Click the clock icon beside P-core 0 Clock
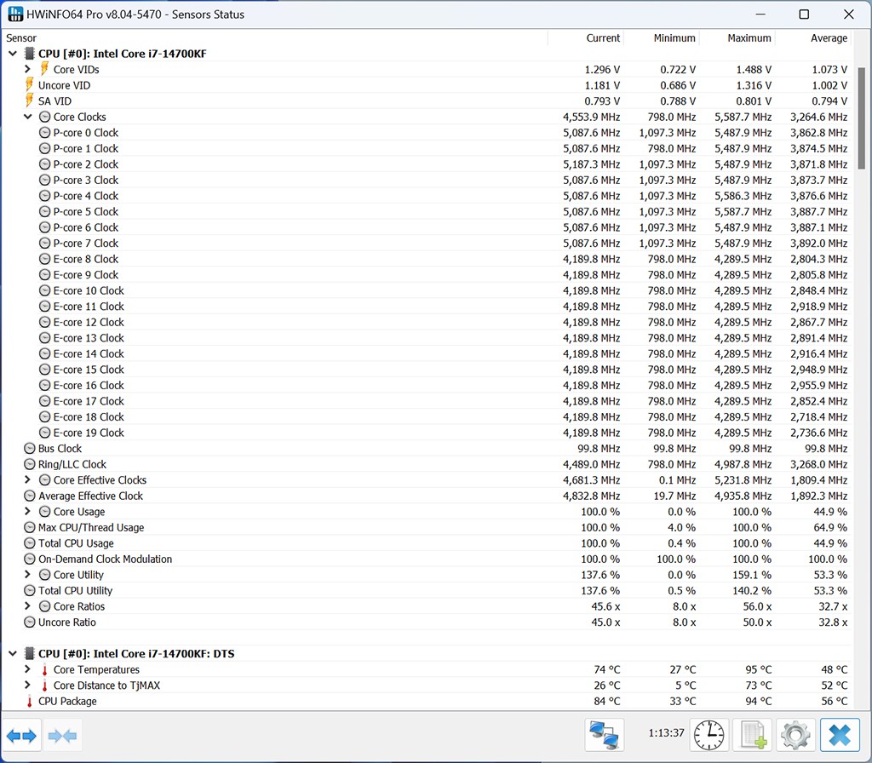 tap(44, 132)
